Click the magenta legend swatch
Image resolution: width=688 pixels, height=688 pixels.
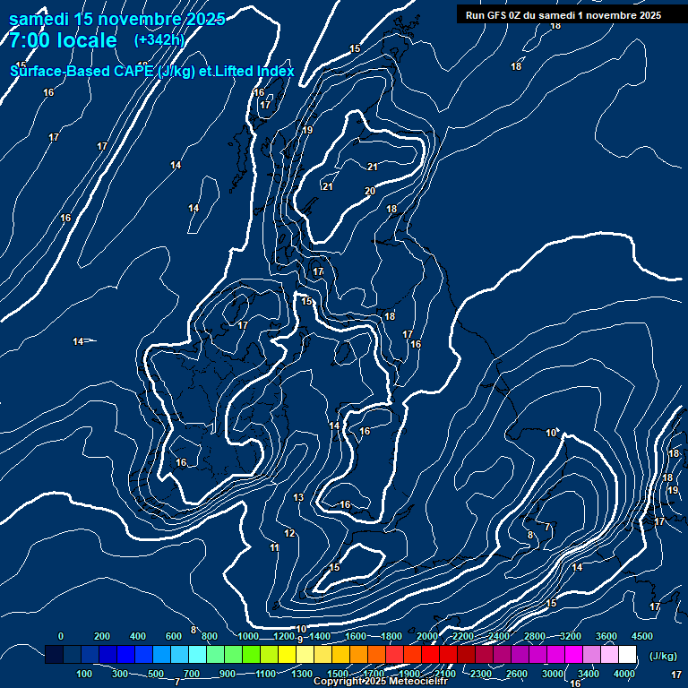coord(573,656)
